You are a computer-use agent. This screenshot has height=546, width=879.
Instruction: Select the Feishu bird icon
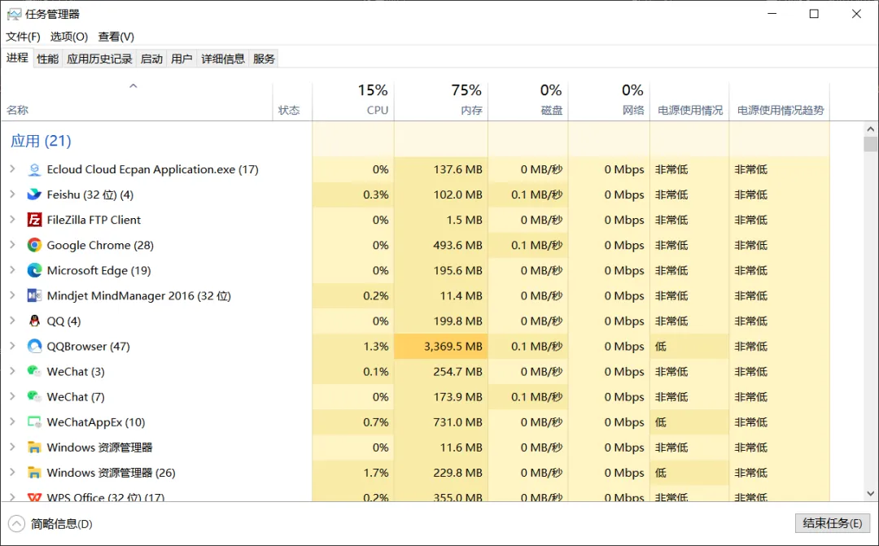click(x=34, y=194)
